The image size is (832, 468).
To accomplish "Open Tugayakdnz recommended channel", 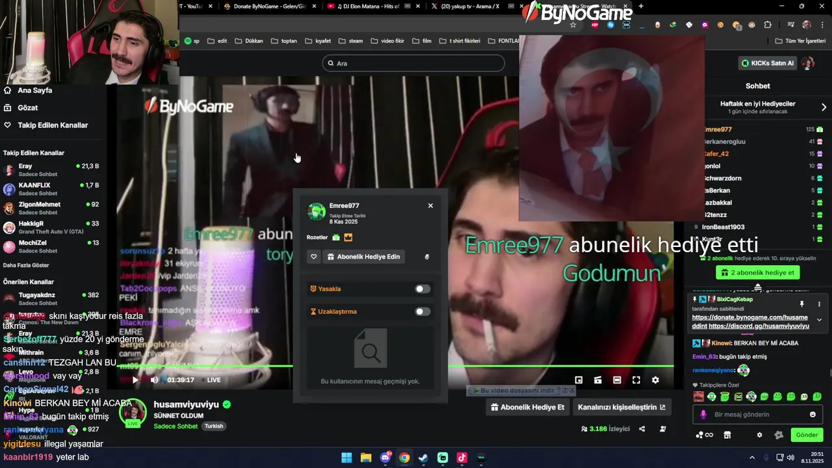I will pyautogui.click(x=52, y=298).
